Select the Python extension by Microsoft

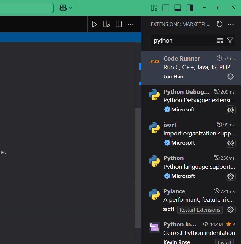pos(189,167)
